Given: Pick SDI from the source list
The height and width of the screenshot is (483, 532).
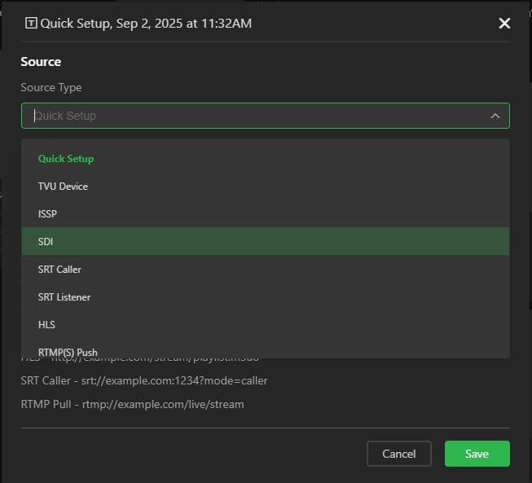Looking at the screenshot, I should pyautogui.click(x=46, y=242).
